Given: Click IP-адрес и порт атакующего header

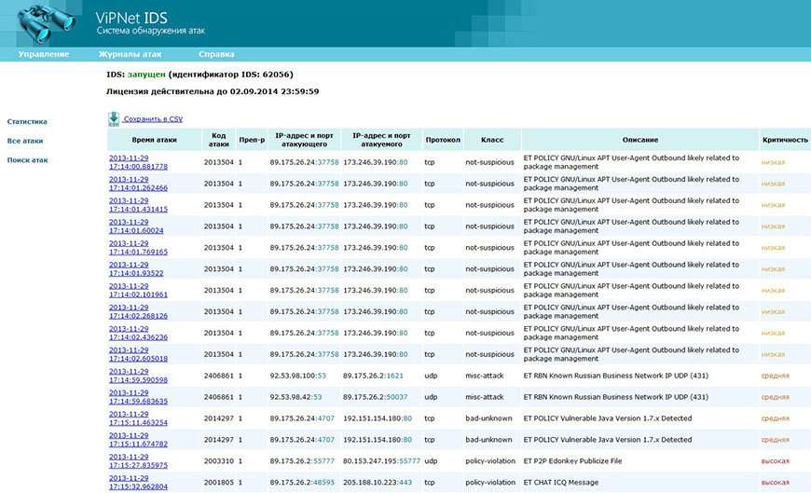Looking at the screenshot, I should 304,140.
